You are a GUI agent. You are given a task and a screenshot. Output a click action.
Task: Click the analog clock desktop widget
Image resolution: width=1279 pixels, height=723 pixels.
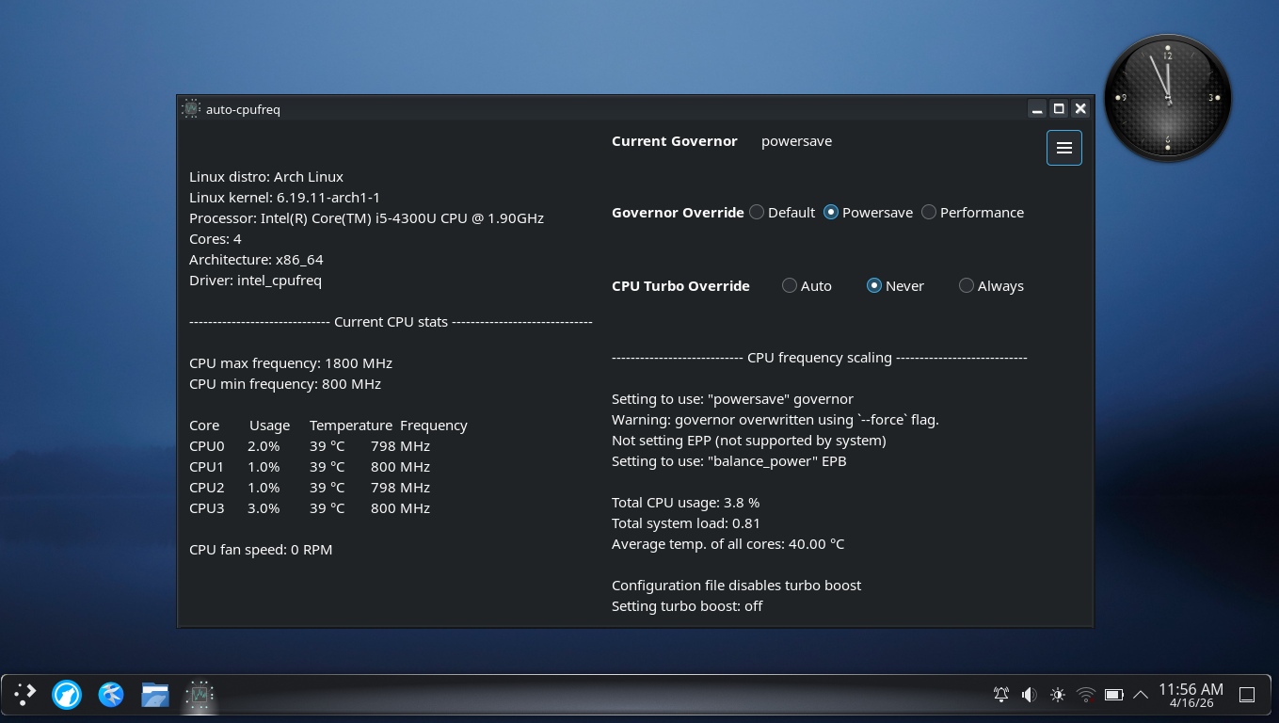pos(1168,98)
